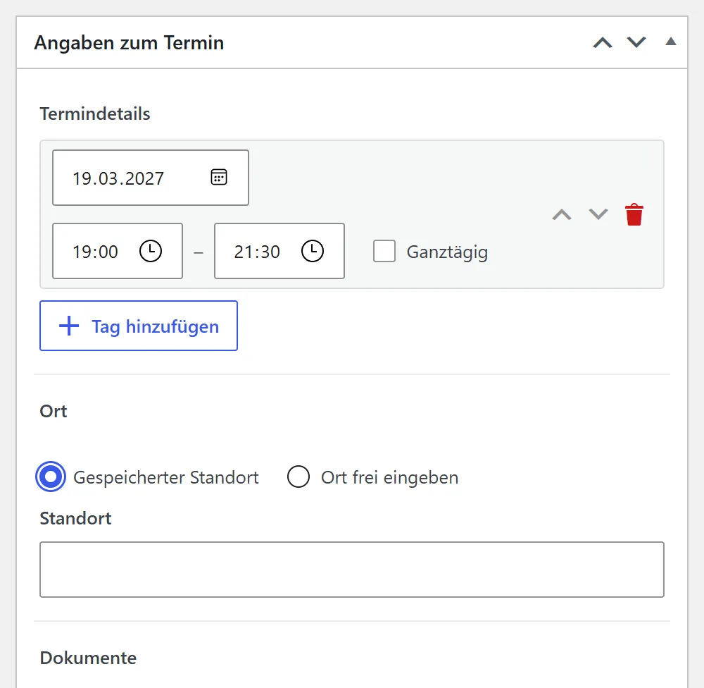The height and width of the screenshot is (688, 704).
Task: Move 'Angaben zum Termin' panel up
Action: [x=603, y=43]
